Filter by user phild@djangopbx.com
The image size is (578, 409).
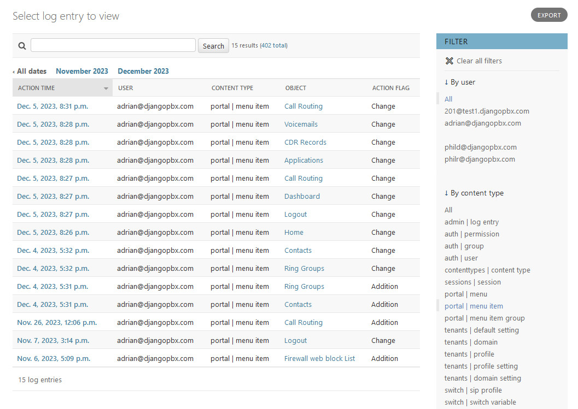coord(480,147)
